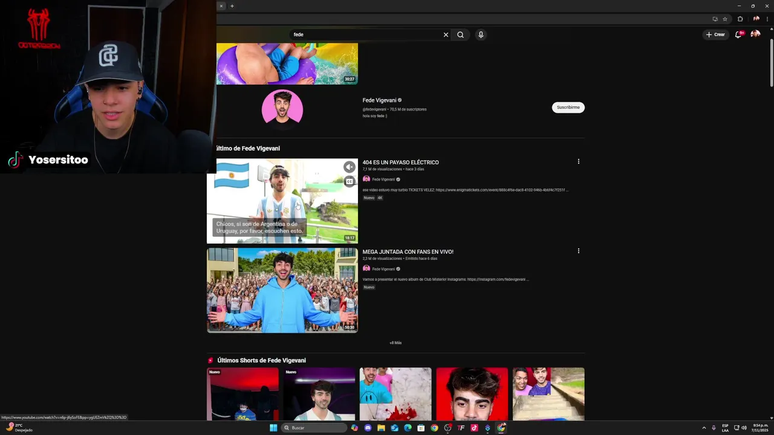This screenshot has width=774, height=435.
Task: Click into the YouTube search field with fede
Action: click(x=366, y=34)
